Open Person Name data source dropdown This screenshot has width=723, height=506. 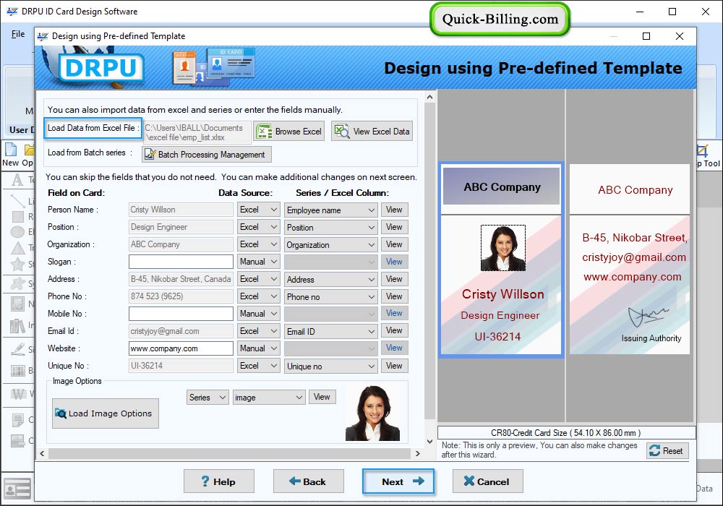coord(258,210)
